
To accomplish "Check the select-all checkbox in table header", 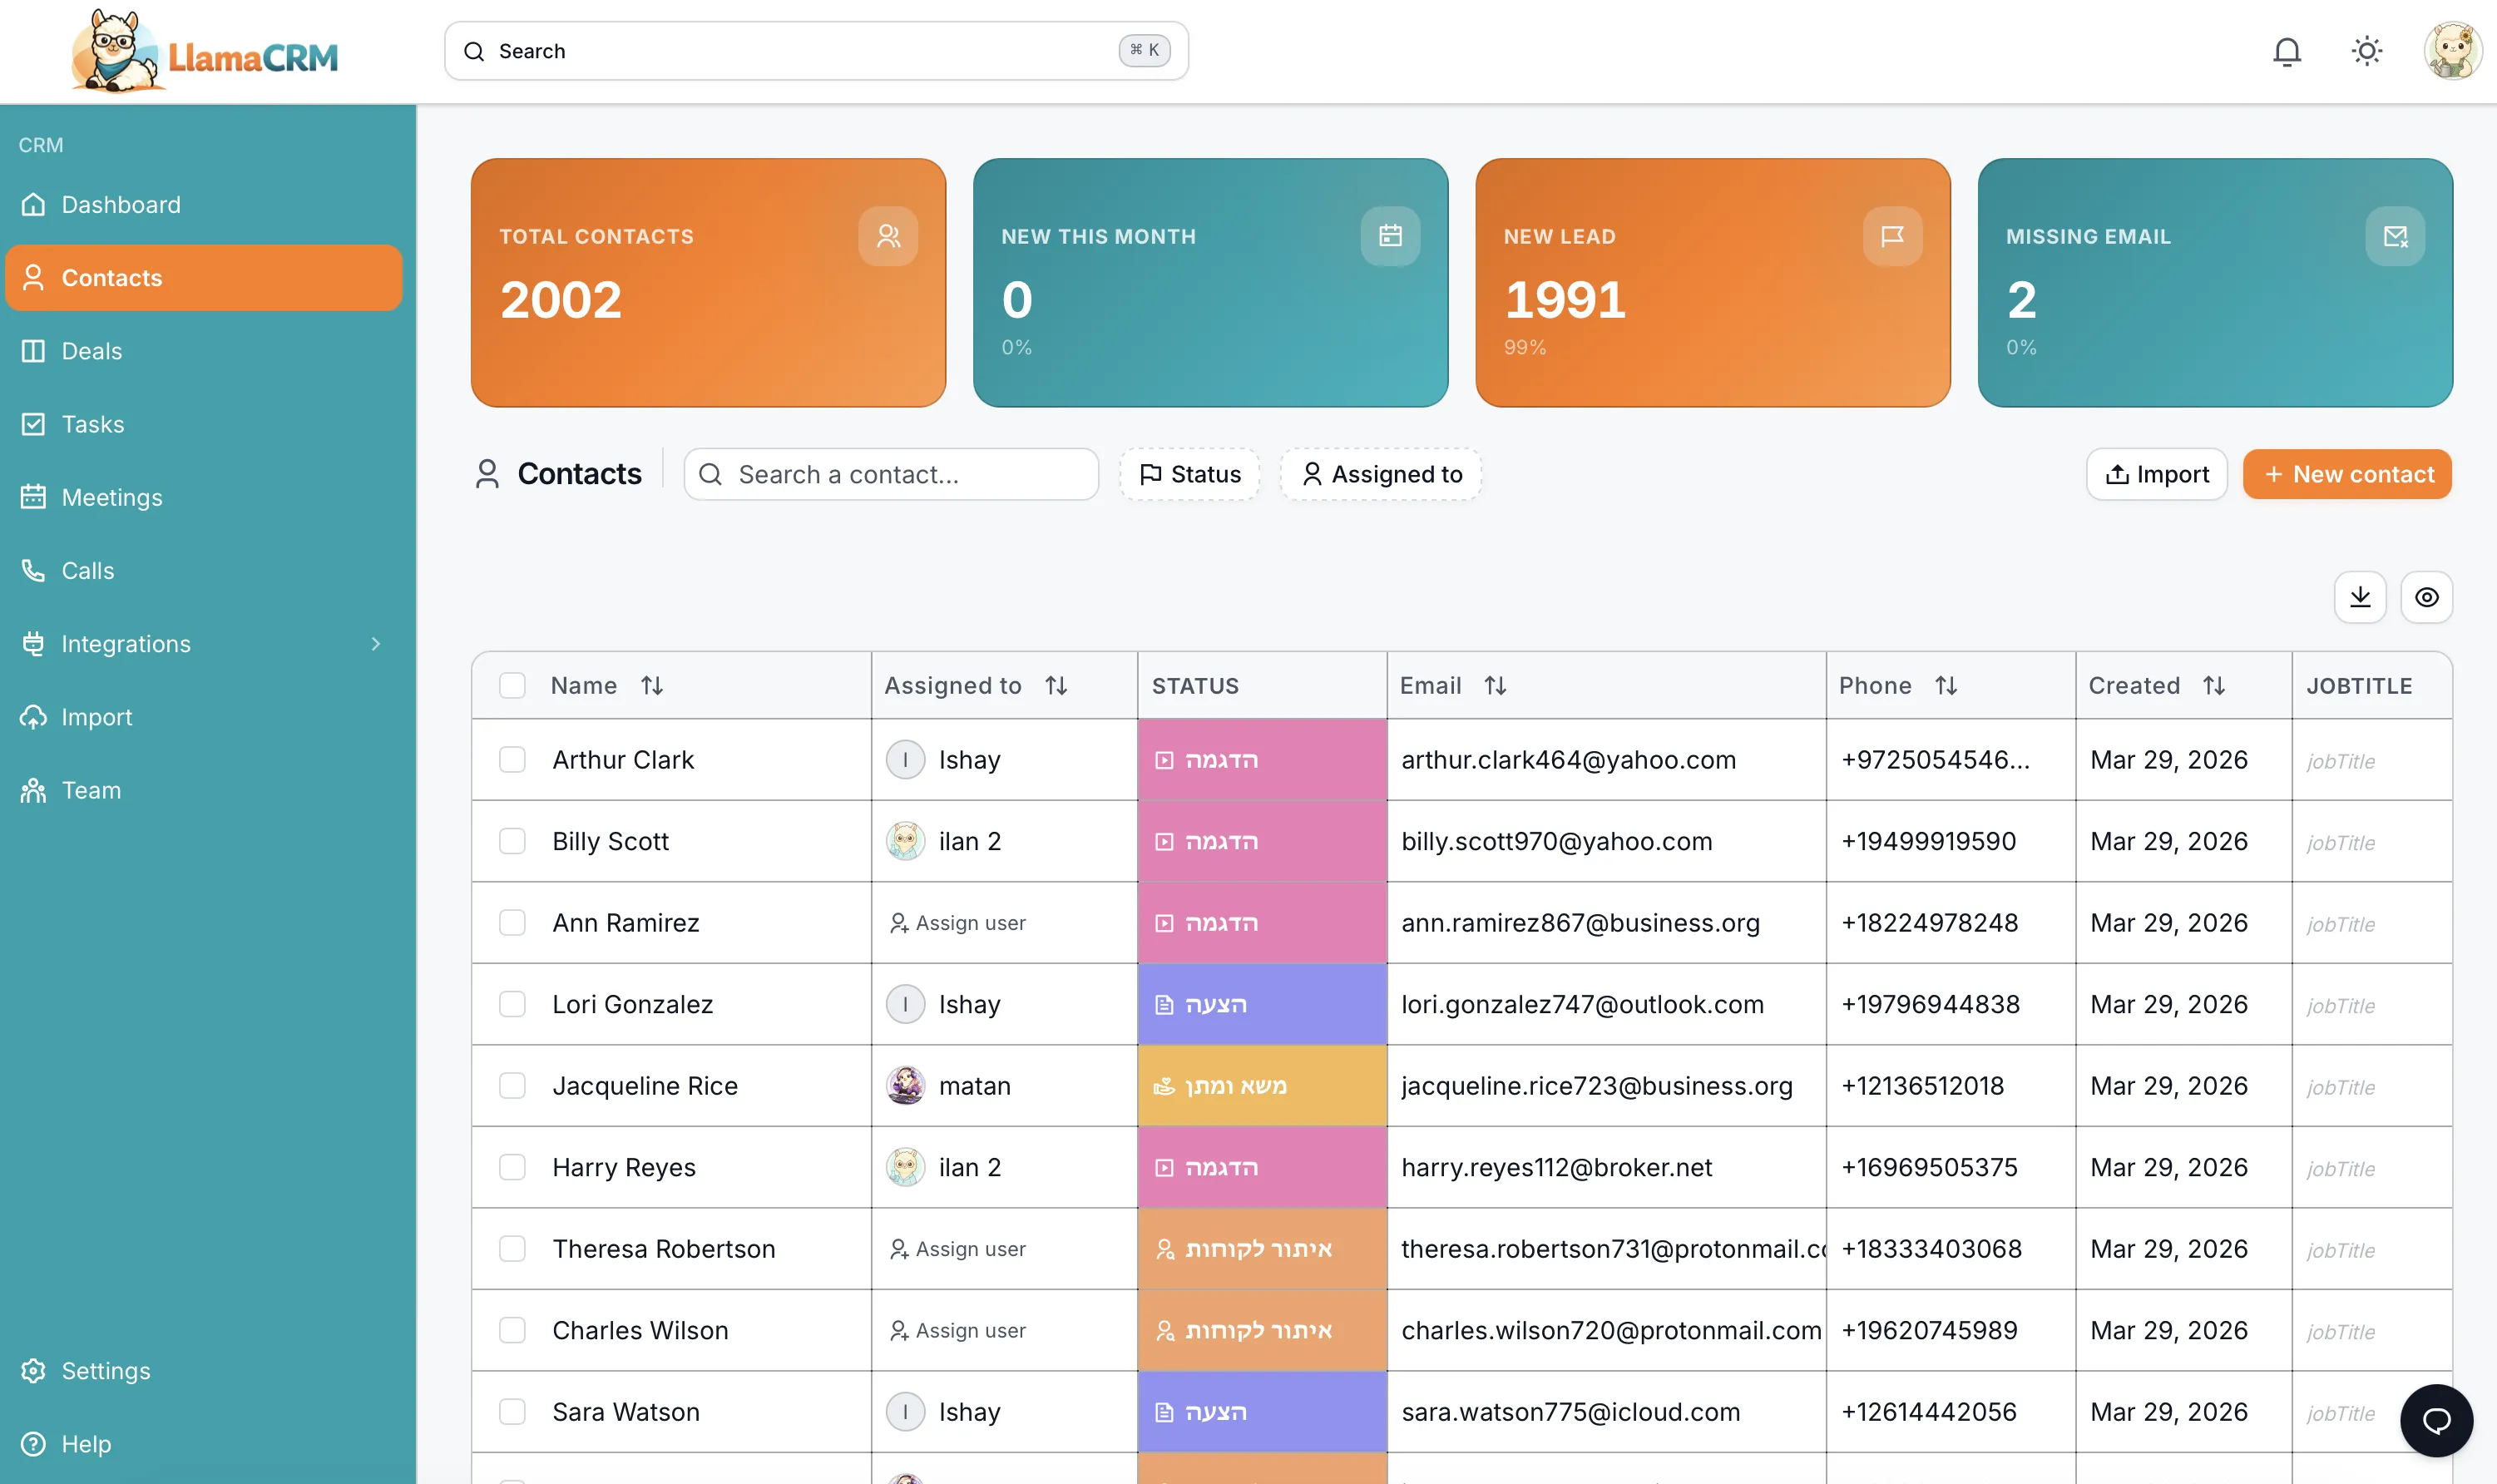I will [x=513, y=685].
